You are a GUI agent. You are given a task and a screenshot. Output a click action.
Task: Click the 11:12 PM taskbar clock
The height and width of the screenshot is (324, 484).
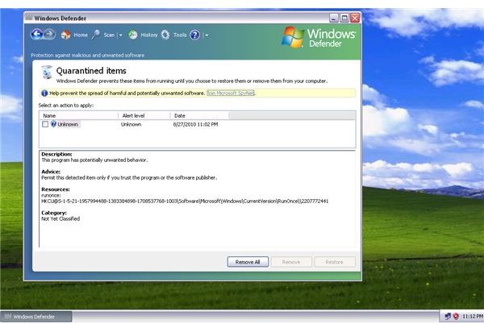click(x=472, y=317)
